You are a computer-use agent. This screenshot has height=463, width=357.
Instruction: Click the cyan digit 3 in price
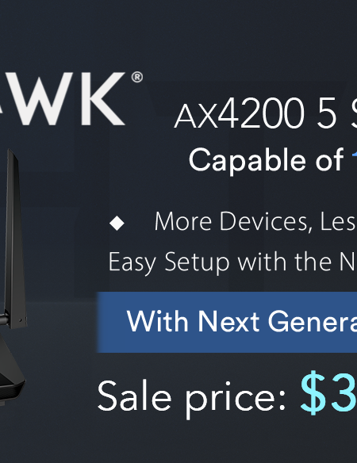click(x=343, y=392)
